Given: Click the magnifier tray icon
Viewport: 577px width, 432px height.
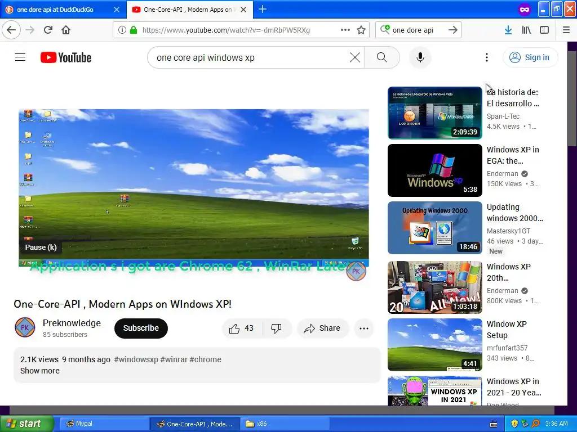Looking at the screenshot, I should pos(535,424).
